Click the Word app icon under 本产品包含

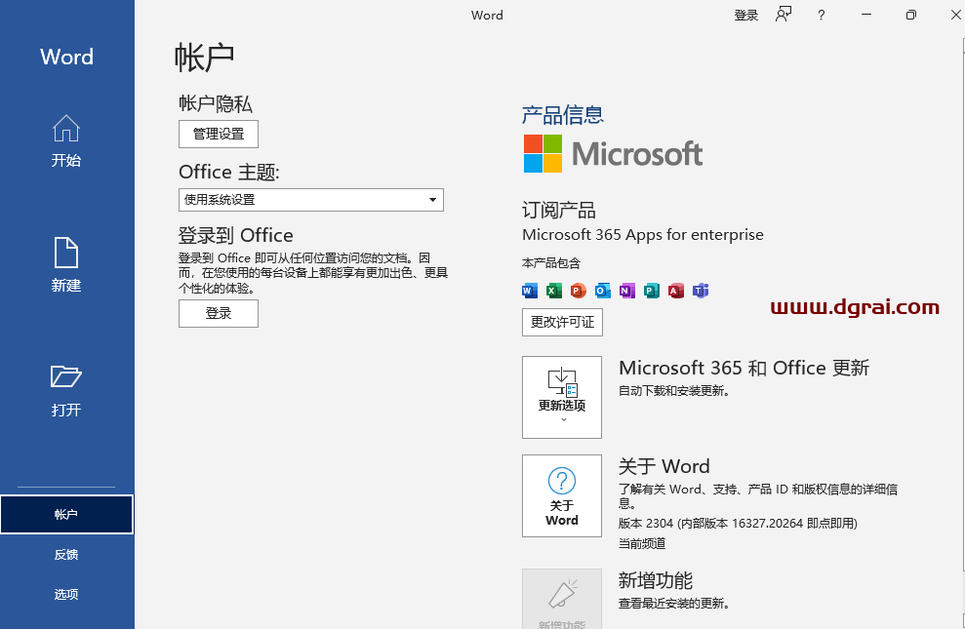529,291
